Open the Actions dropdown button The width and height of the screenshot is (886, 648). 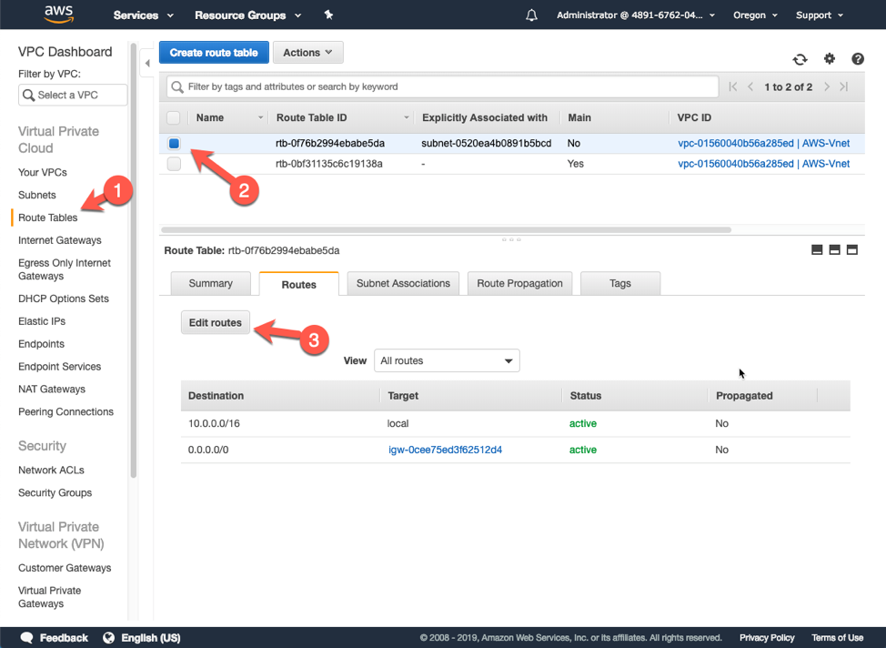point(308,53)
